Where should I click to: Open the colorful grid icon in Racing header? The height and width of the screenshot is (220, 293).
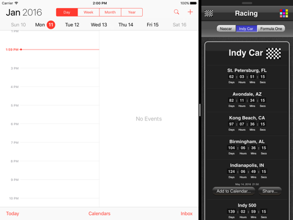click(284, 13)
